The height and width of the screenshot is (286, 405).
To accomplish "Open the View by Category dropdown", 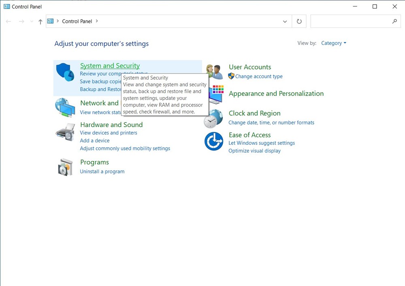I will 333,43.
